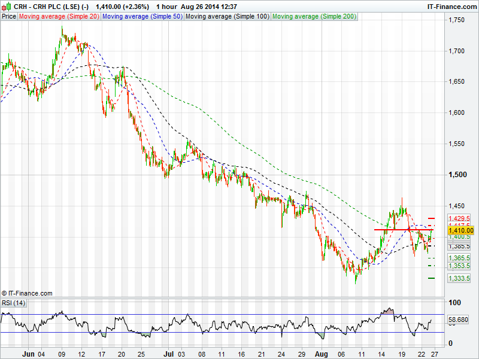479x359 pixels.
Task: Click the 1,333.5 green support level label
Action: click(x=460, y=278)
